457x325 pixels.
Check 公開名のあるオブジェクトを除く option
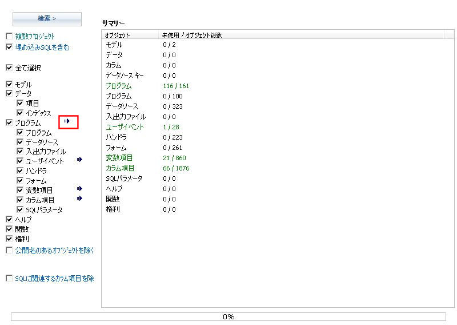point(9,250)
